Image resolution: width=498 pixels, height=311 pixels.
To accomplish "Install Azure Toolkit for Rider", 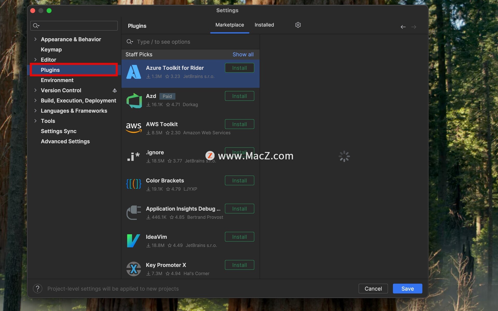I will [x=239, y=68].
